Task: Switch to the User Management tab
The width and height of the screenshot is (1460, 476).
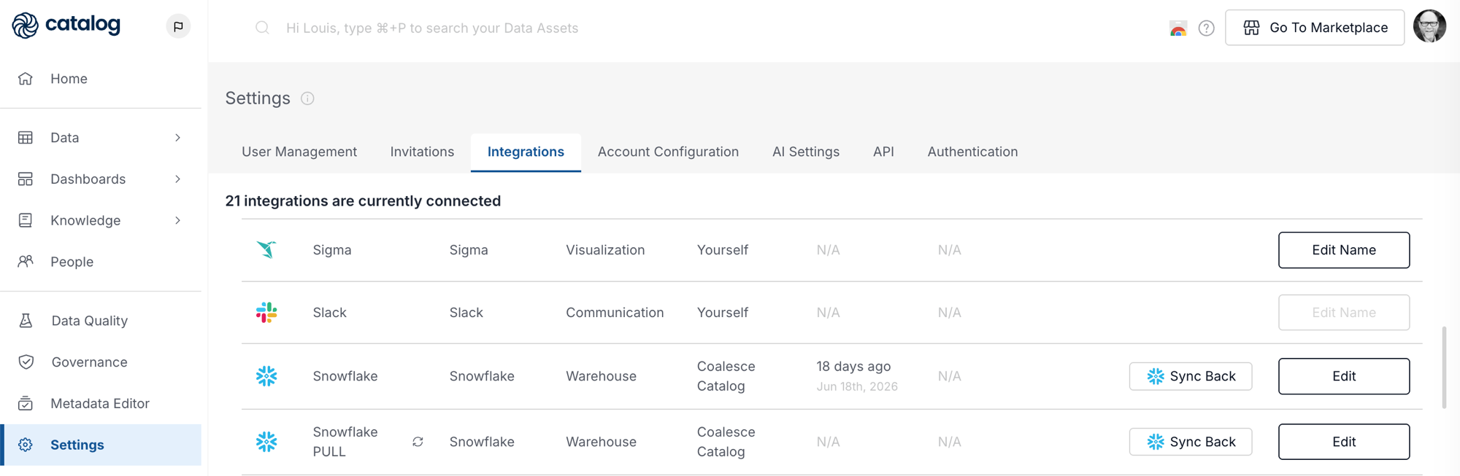Action: coord(299,152)
